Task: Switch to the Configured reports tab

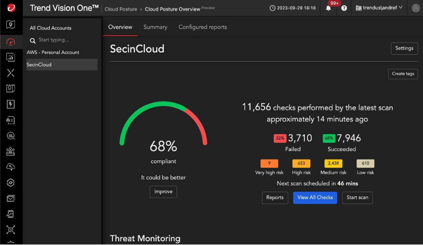Action: [202, 27]
